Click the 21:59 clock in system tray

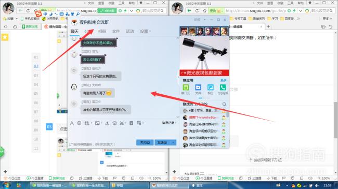click(328, 185)
